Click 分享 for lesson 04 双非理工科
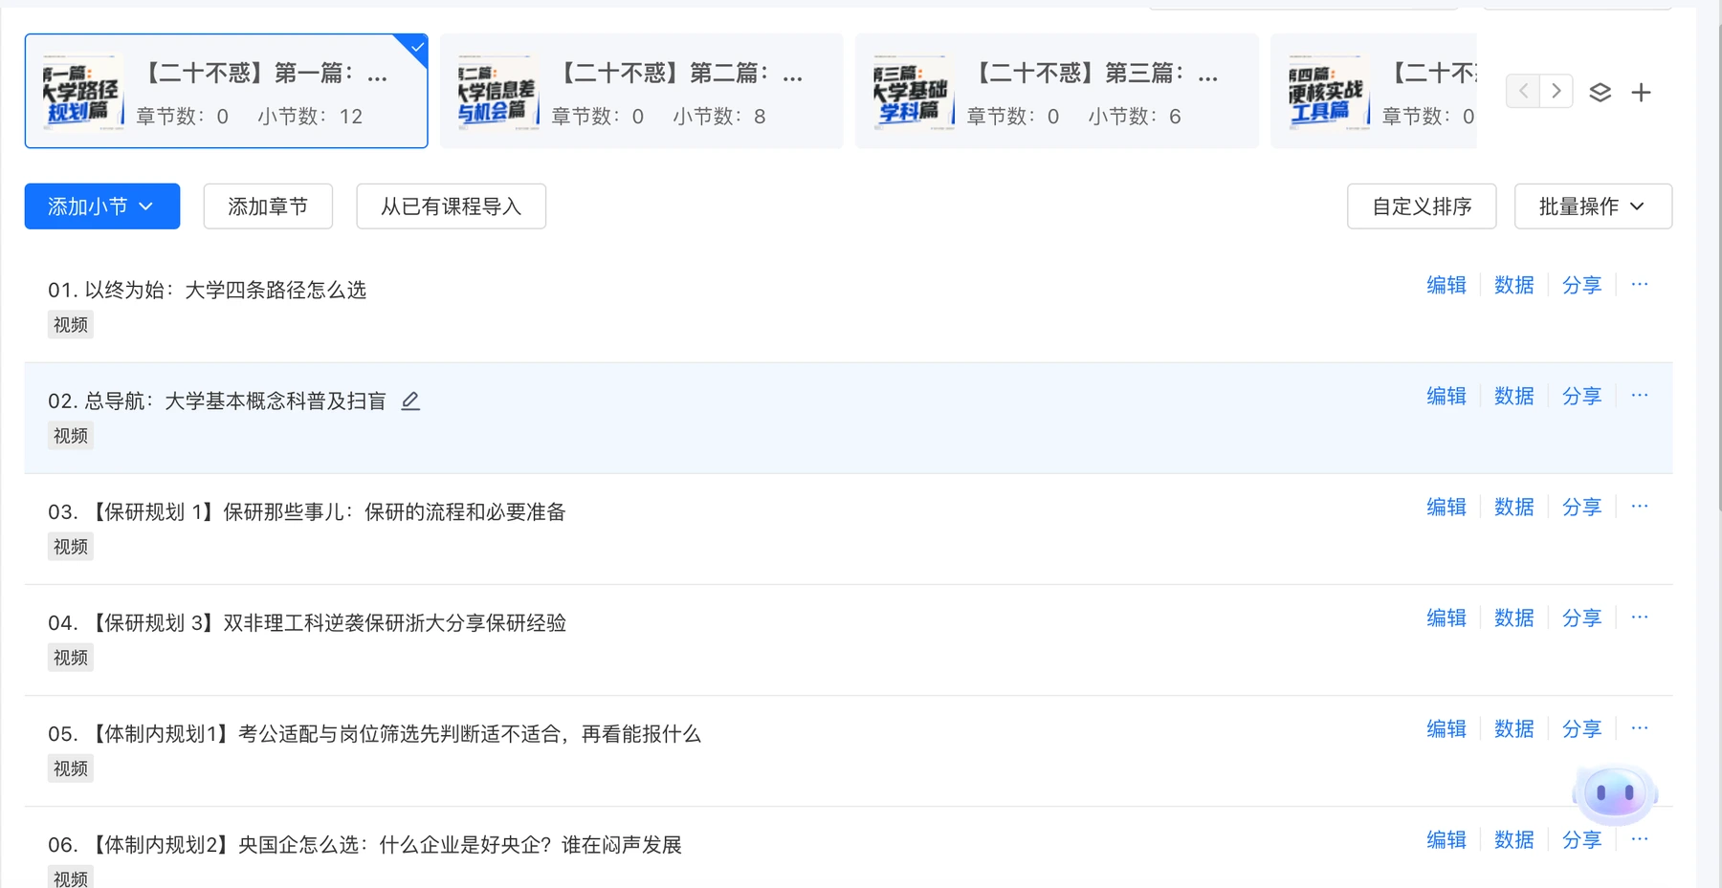This screenshot has height=888, width=1722. 1582,617
